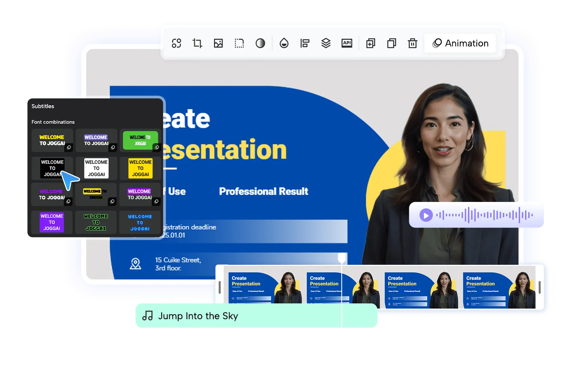This screenshot has height=369, width=588.
Task: Select the registration deadline text box
Action: 255,231
